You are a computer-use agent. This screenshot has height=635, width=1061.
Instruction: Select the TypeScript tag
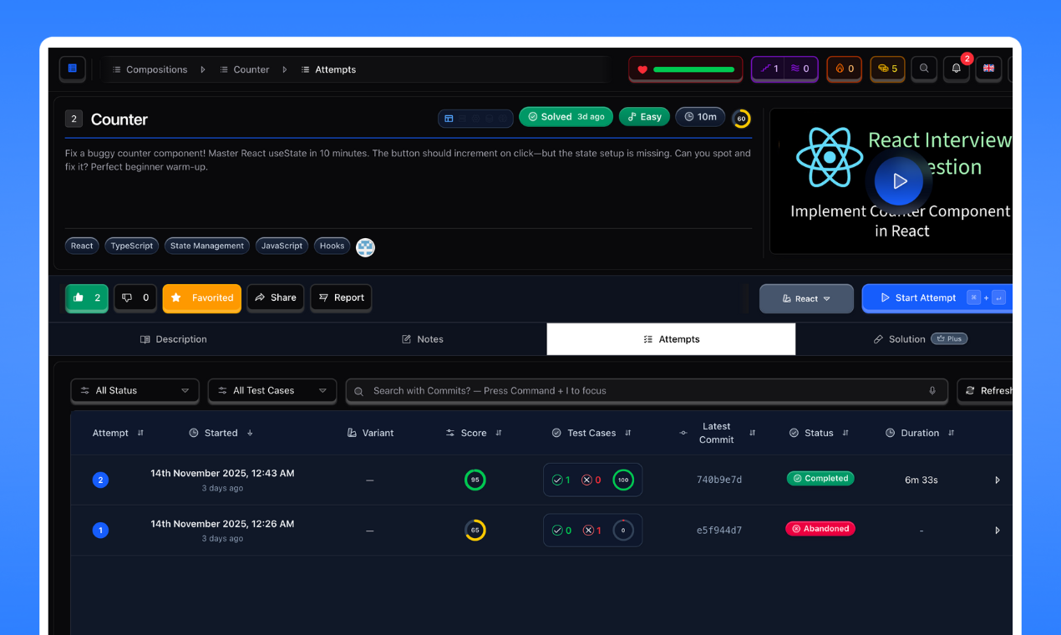tap(132, 246)
